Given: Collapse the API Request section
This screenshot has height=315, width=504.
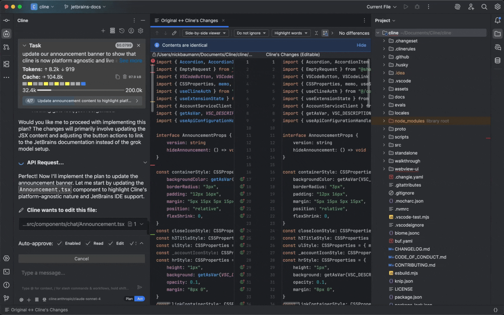Looking at the screenshot, I should [145, 162].
